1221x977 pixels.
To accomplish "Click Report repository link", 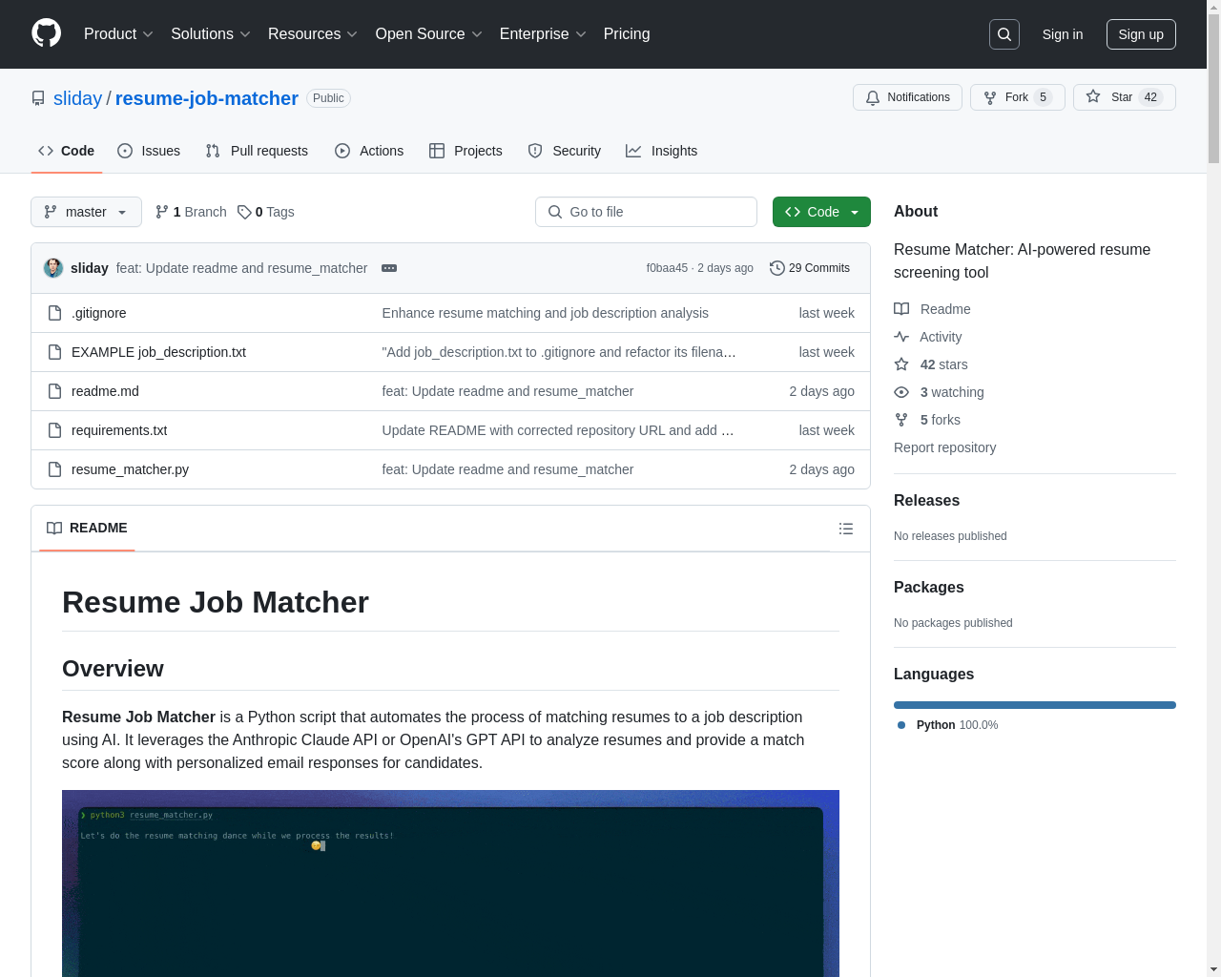I will (944, 447).
